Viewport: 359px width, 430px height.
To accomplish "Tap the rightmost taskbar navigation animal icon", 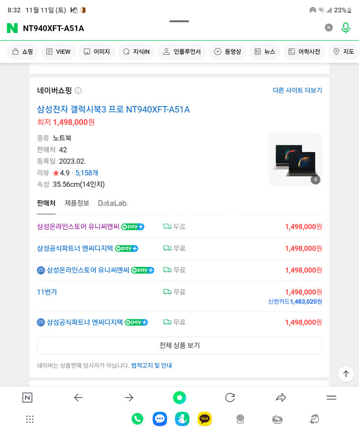I will (314, 419).
